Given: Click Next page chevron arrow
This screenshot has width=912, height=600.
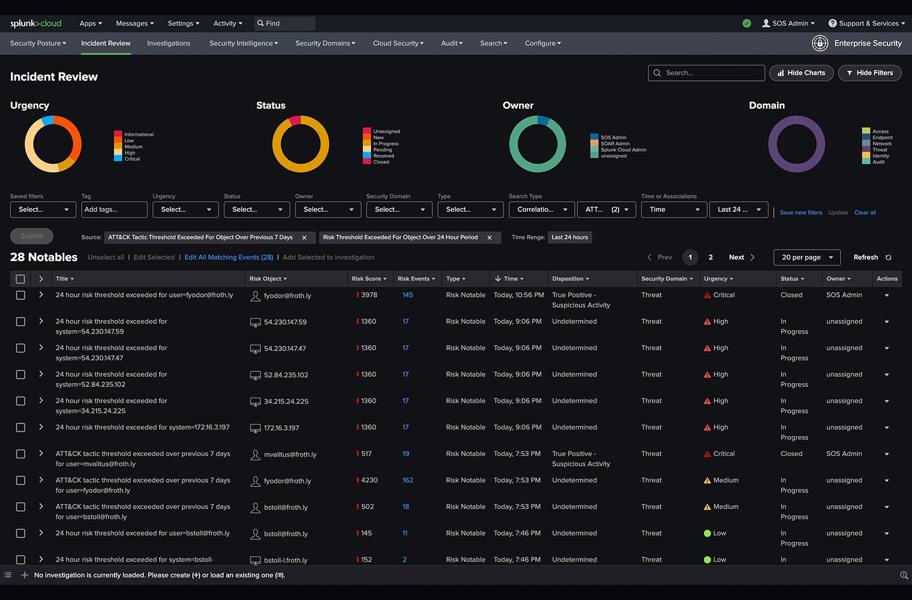Looking at the screenshot, I should pos(752,257).
